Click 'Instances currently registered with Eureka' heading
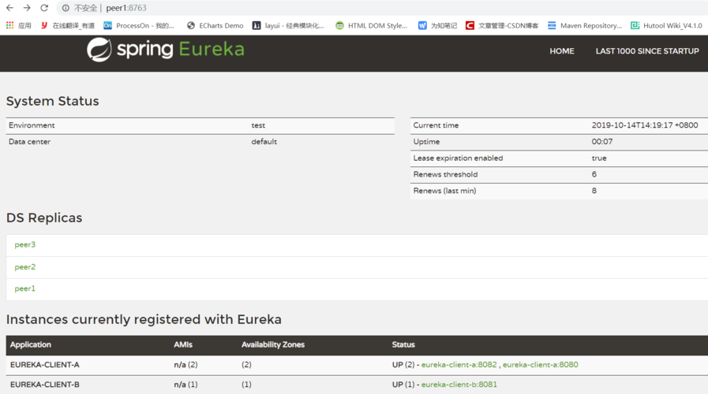 pyautogui.click(x=144, y=320)
